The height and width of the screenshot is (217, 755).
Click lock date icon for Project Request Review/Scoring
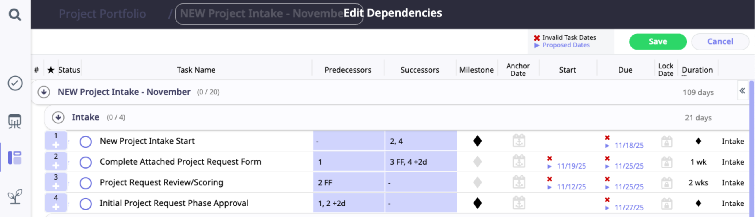point(666,183)
